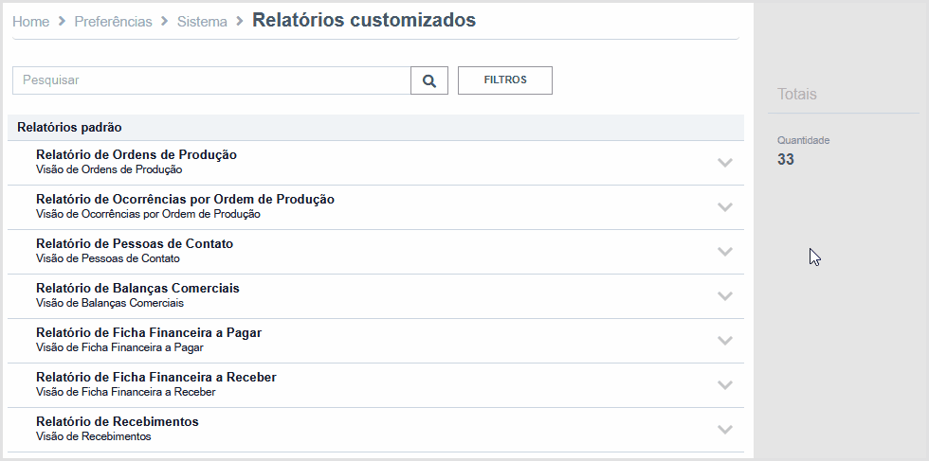Select Relatório de Balanças Comerciais title

(x=137, y=288)
